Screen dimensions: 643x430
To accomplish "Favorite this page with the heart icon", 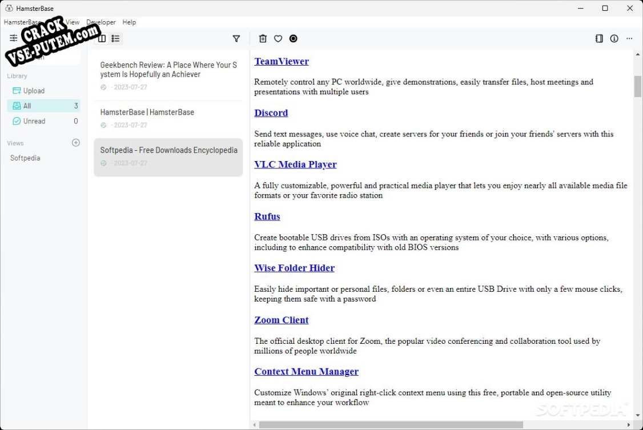I will (x=278, y=39).
